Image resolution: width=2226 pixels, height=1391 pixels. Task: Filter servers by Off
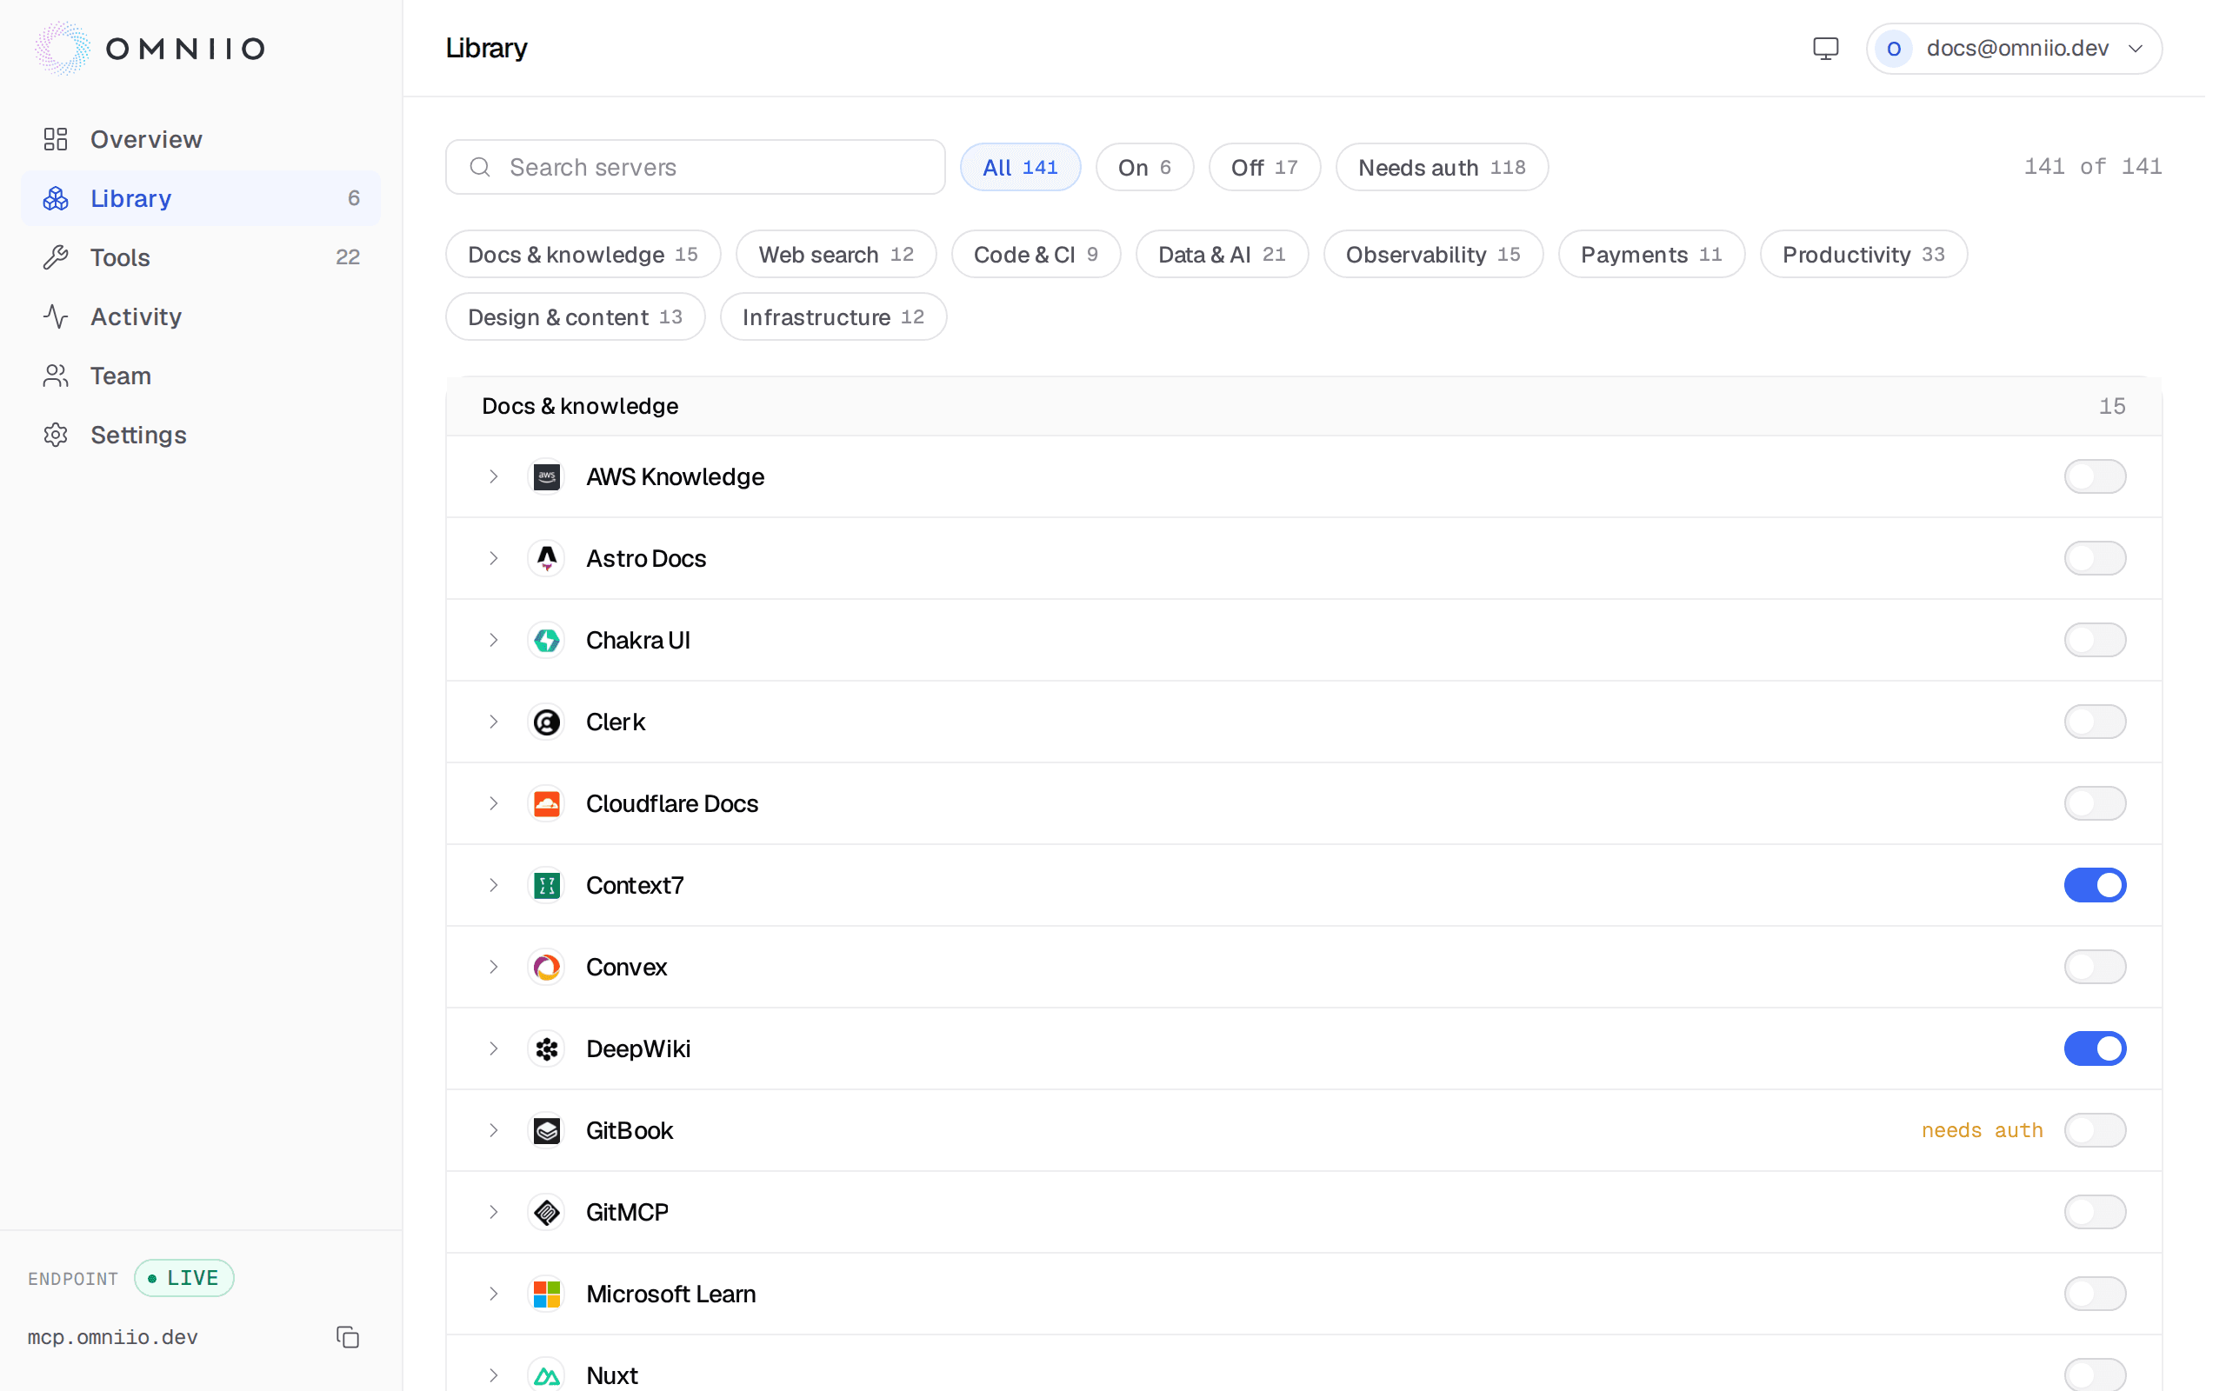[x=1265, y=167]
